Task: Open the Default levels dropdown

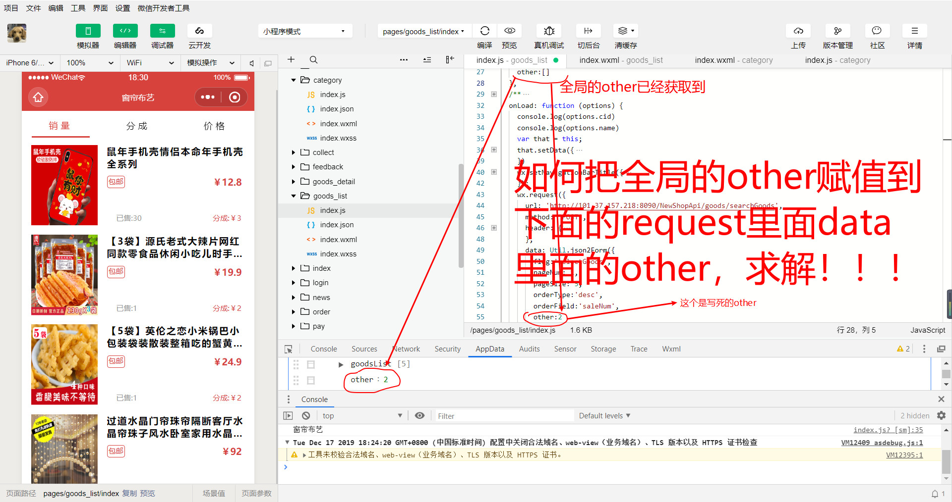Action: [x=604, y=416]
